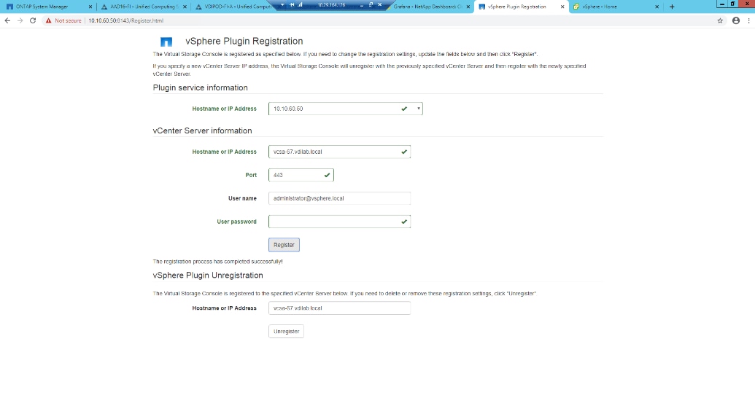Viewport: 755px width, 406px height.
Task: Pin the remote session connection bar
Action: pos(292,5)
